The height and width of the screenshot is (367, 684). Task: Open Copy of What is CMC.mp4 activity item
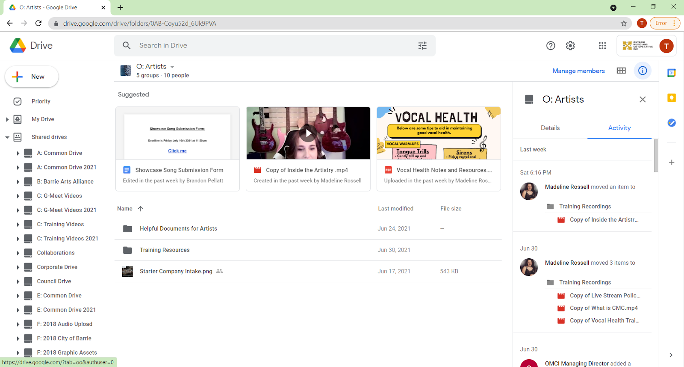click(604, 308)
